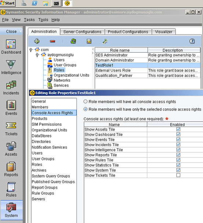Open Windows Explorer folder taskbar icon
This screenshot has height=223, width=203.
tap(45, 3)
